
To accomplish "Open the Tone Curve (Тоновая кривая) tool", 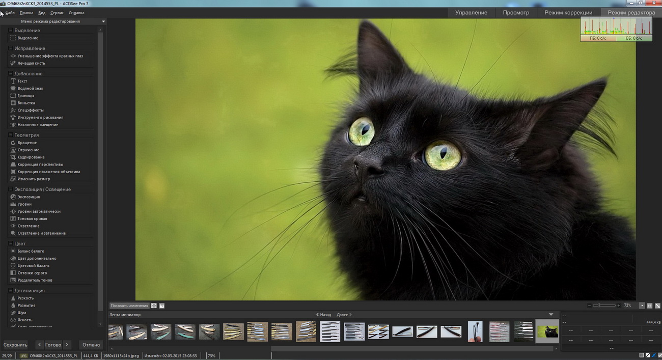I will [x=32, y=218].
